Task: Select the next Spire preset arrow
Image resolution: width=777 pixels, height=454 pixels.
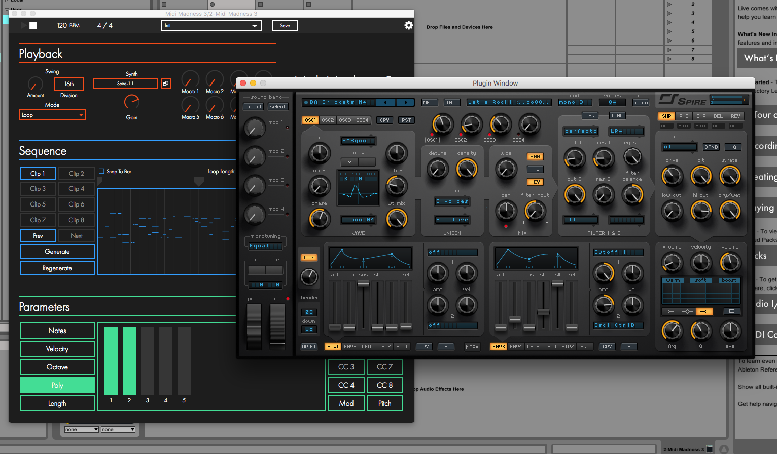Action: [405, 102]
